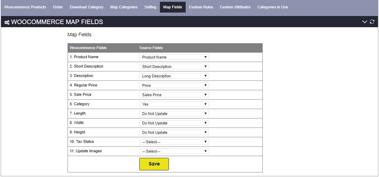
Task: Click the '1. Product Name' row label
Action: [84, 57]
